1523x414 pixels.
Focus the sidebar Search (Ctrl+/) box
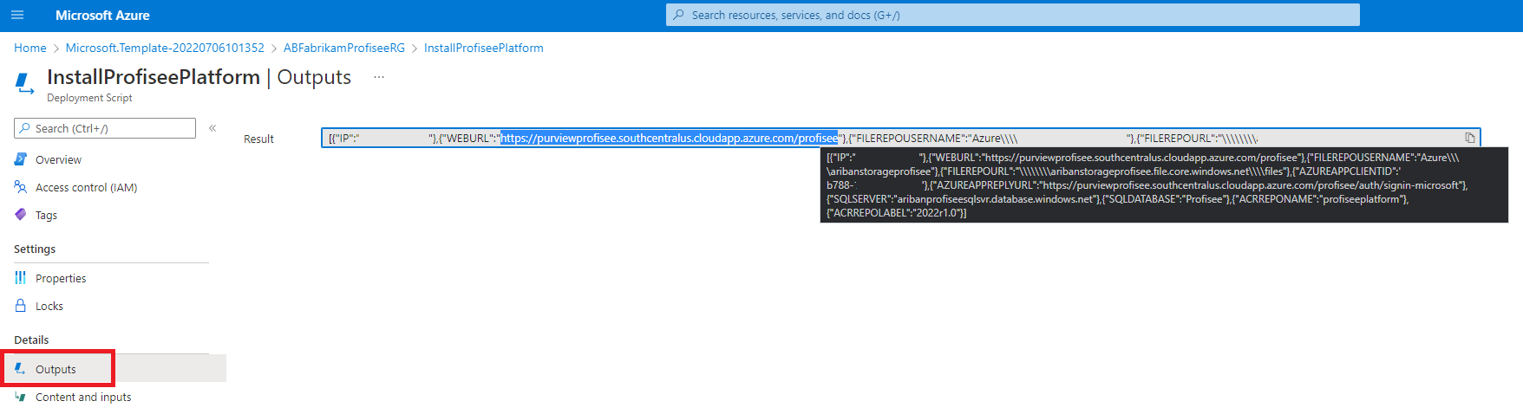click(x=105, y=128)
